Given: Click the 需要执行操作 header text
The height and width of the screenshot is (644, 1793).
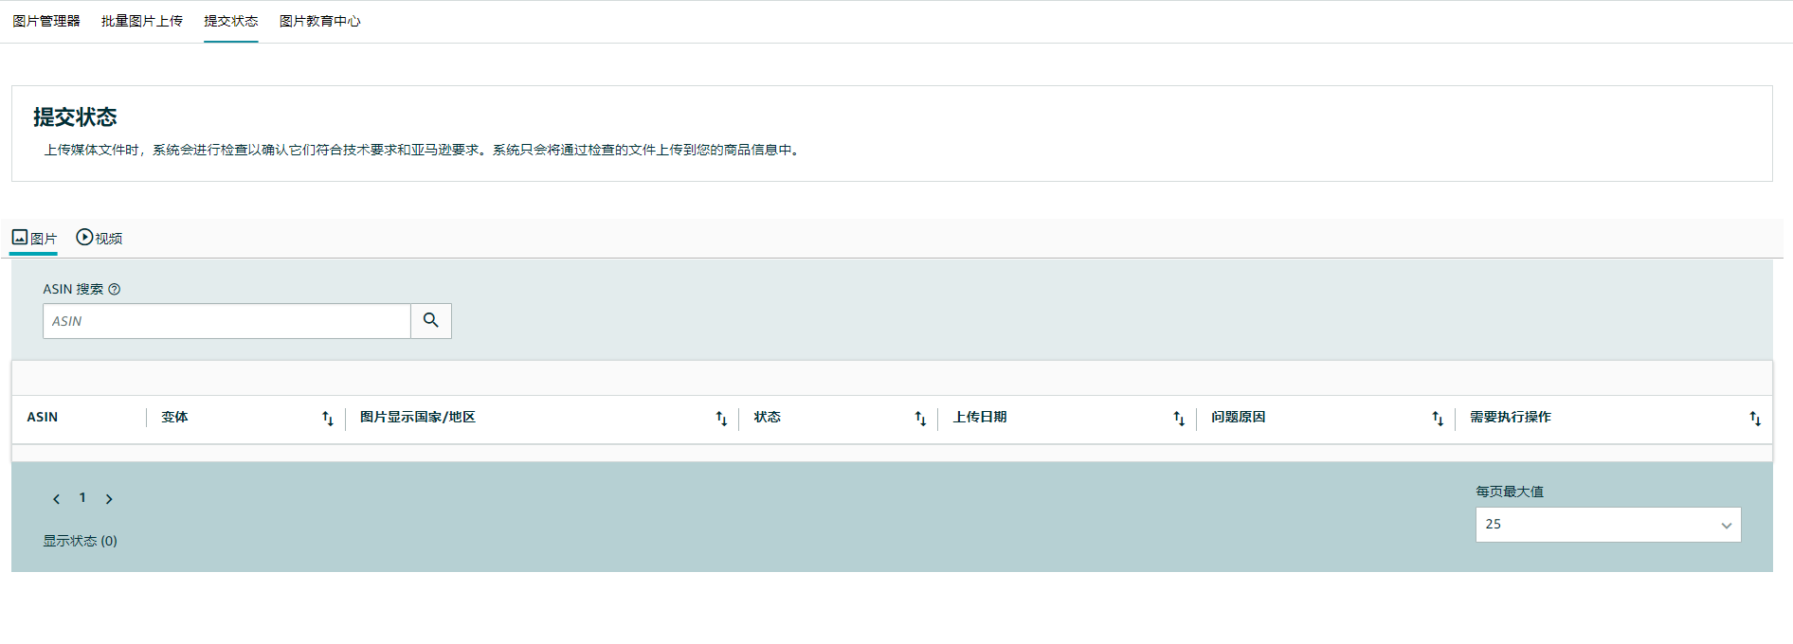Looking at the screenshot, I should point(1511,418).
